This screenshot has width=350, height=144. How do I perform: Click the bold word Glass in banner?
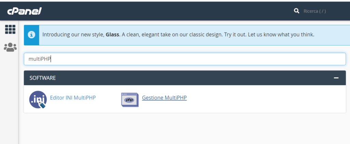[x=112, y=35]
